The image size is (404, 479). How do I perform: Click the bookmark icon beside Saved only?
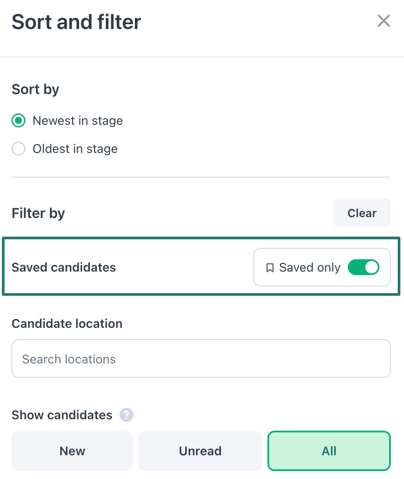pyautogui.click(x=270, y=268)
